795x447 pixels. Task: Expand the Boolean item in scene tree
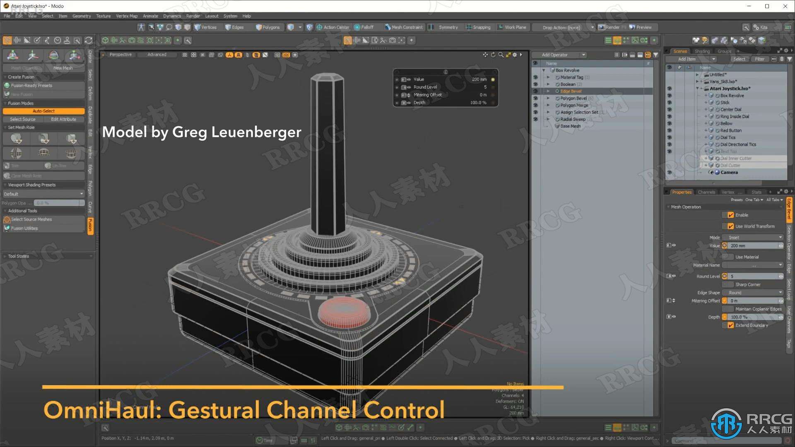548,84
